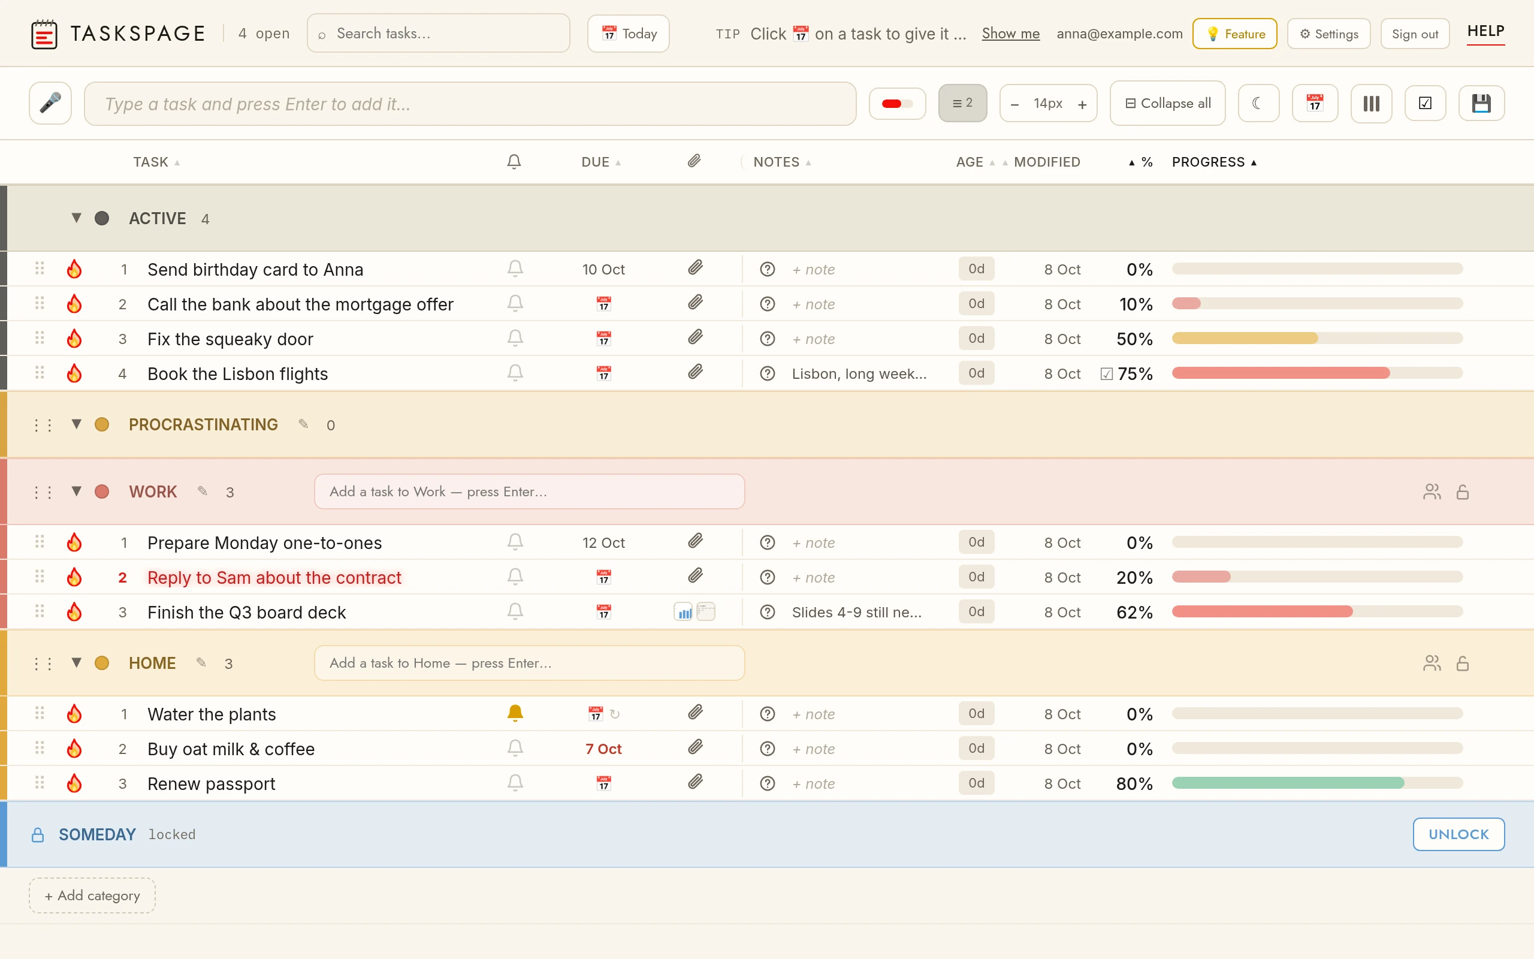Click attachment paperclip for Fix the squeaky door
Image resolution: width=1534 pixels, height=959 pixels.
pos(695,338)
